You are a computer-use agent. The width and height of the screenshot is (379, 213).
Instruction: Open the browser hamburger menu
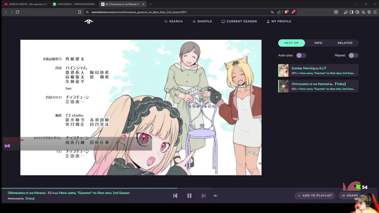375,12
